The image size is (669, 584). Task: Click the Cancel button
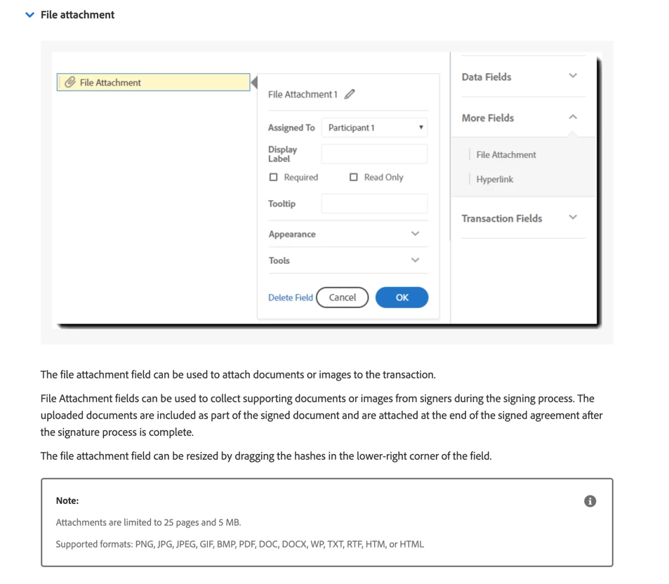[343, 298]
